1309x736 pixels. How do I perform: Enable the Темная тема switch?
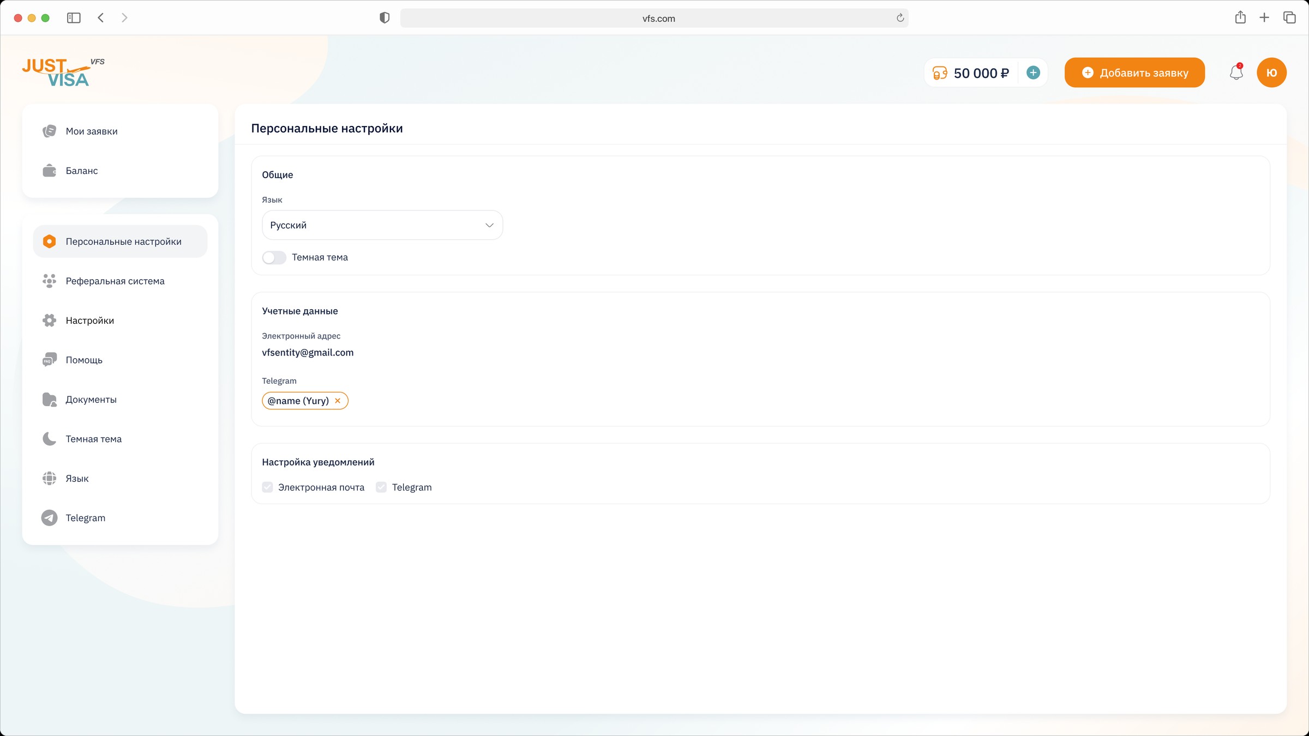coord(274,257)
